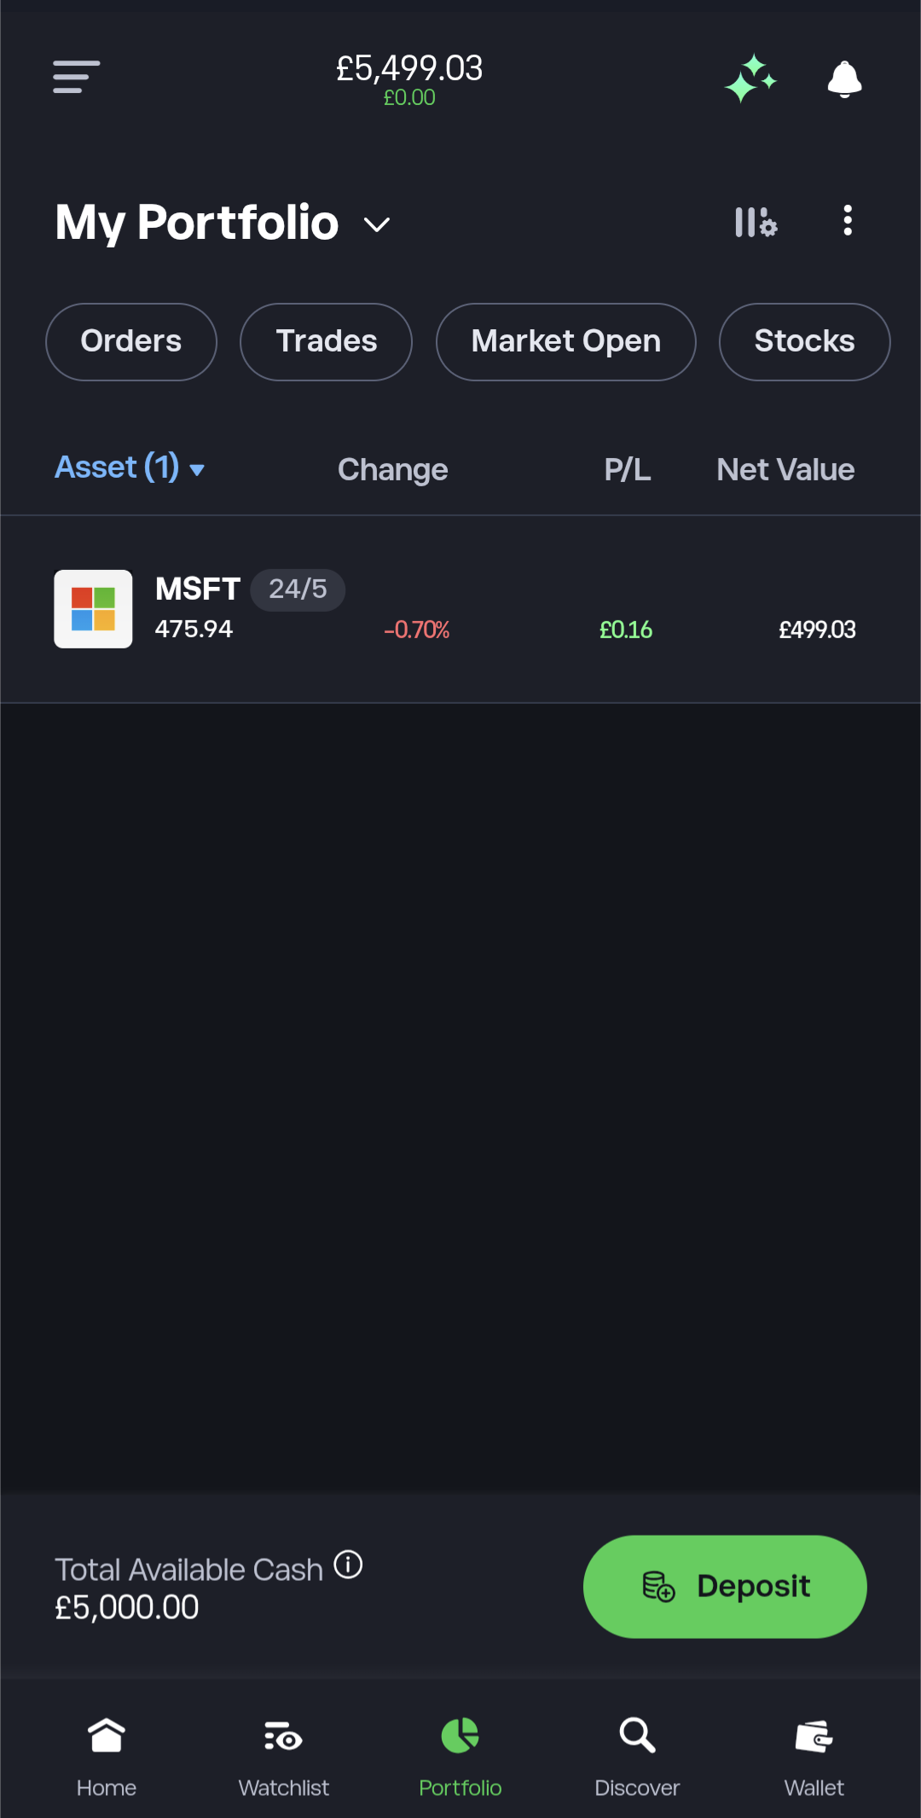Toggle the Market Open filter chip
Screen dimensions: 921x1818
[565, 341]
